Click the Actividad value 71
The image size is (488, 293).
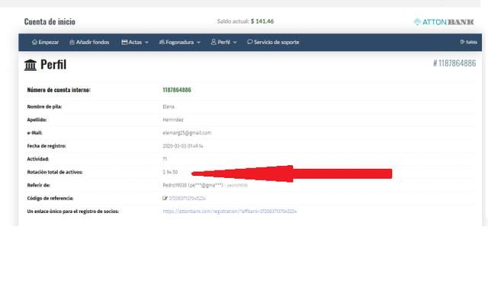coord(165,159)
